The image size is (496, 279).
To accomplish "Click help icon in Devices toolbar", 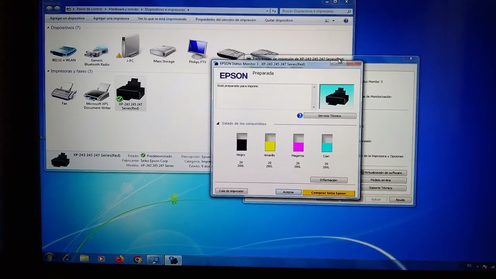I will point(346,21).
